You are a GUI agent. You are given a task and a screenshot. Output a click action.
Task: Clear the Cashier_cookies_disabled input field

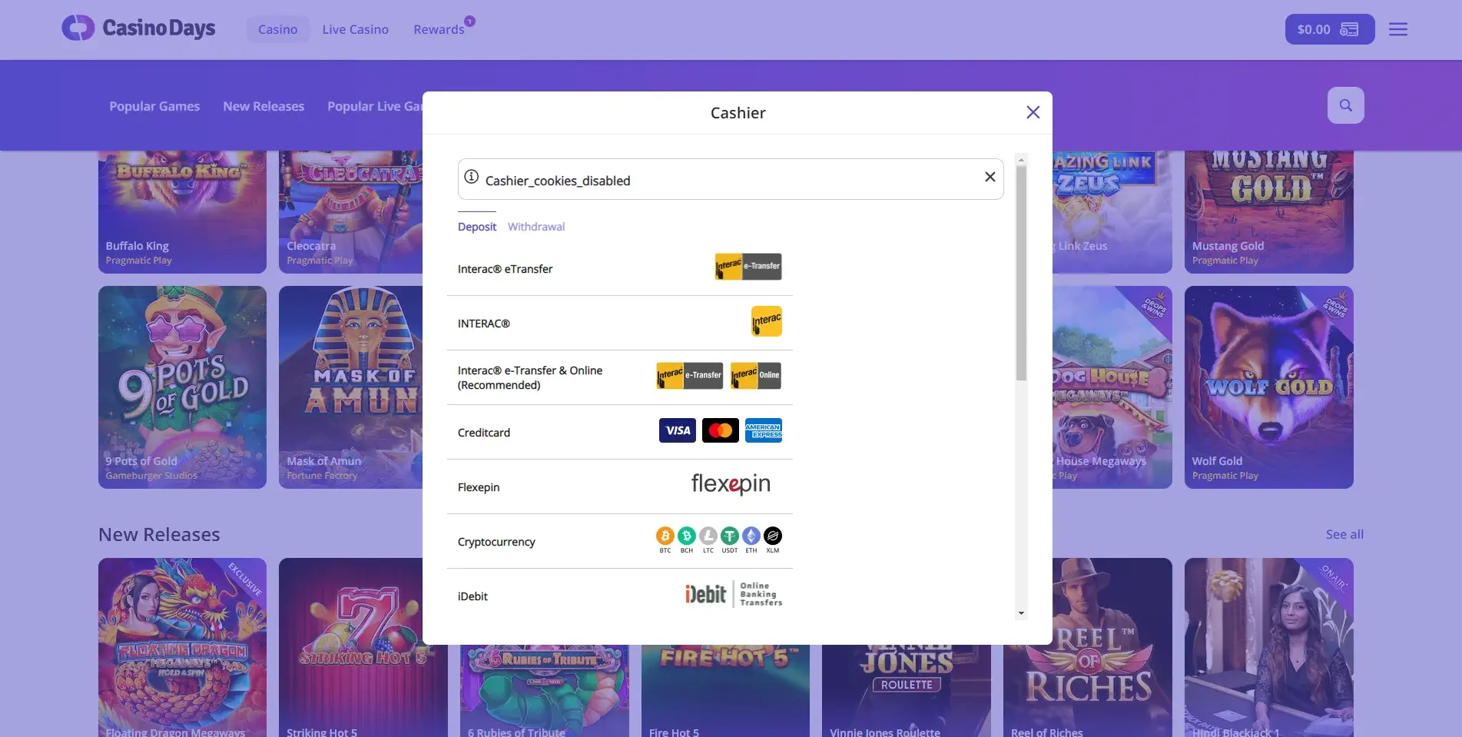point(990,177)
